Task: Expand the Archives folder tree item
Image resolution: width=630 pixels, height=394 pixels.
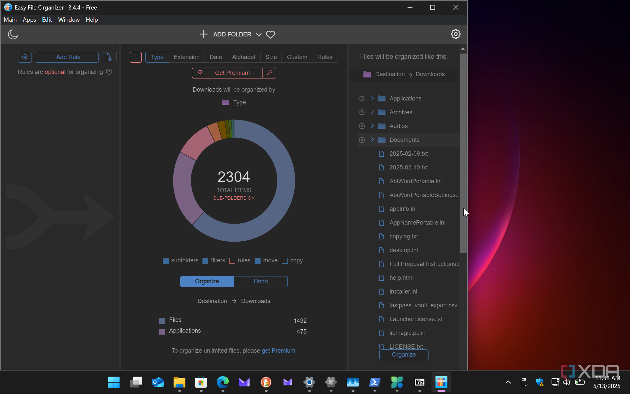Action: (x=372, y=112)
